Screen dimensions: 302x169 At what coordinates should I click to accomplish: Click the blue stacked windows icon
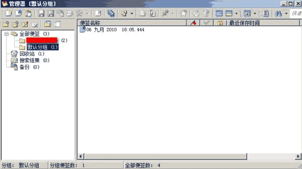(x=111, y=13)
